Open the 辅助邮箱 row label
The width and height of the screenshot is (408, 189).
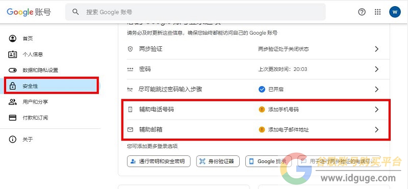(150, 129)
